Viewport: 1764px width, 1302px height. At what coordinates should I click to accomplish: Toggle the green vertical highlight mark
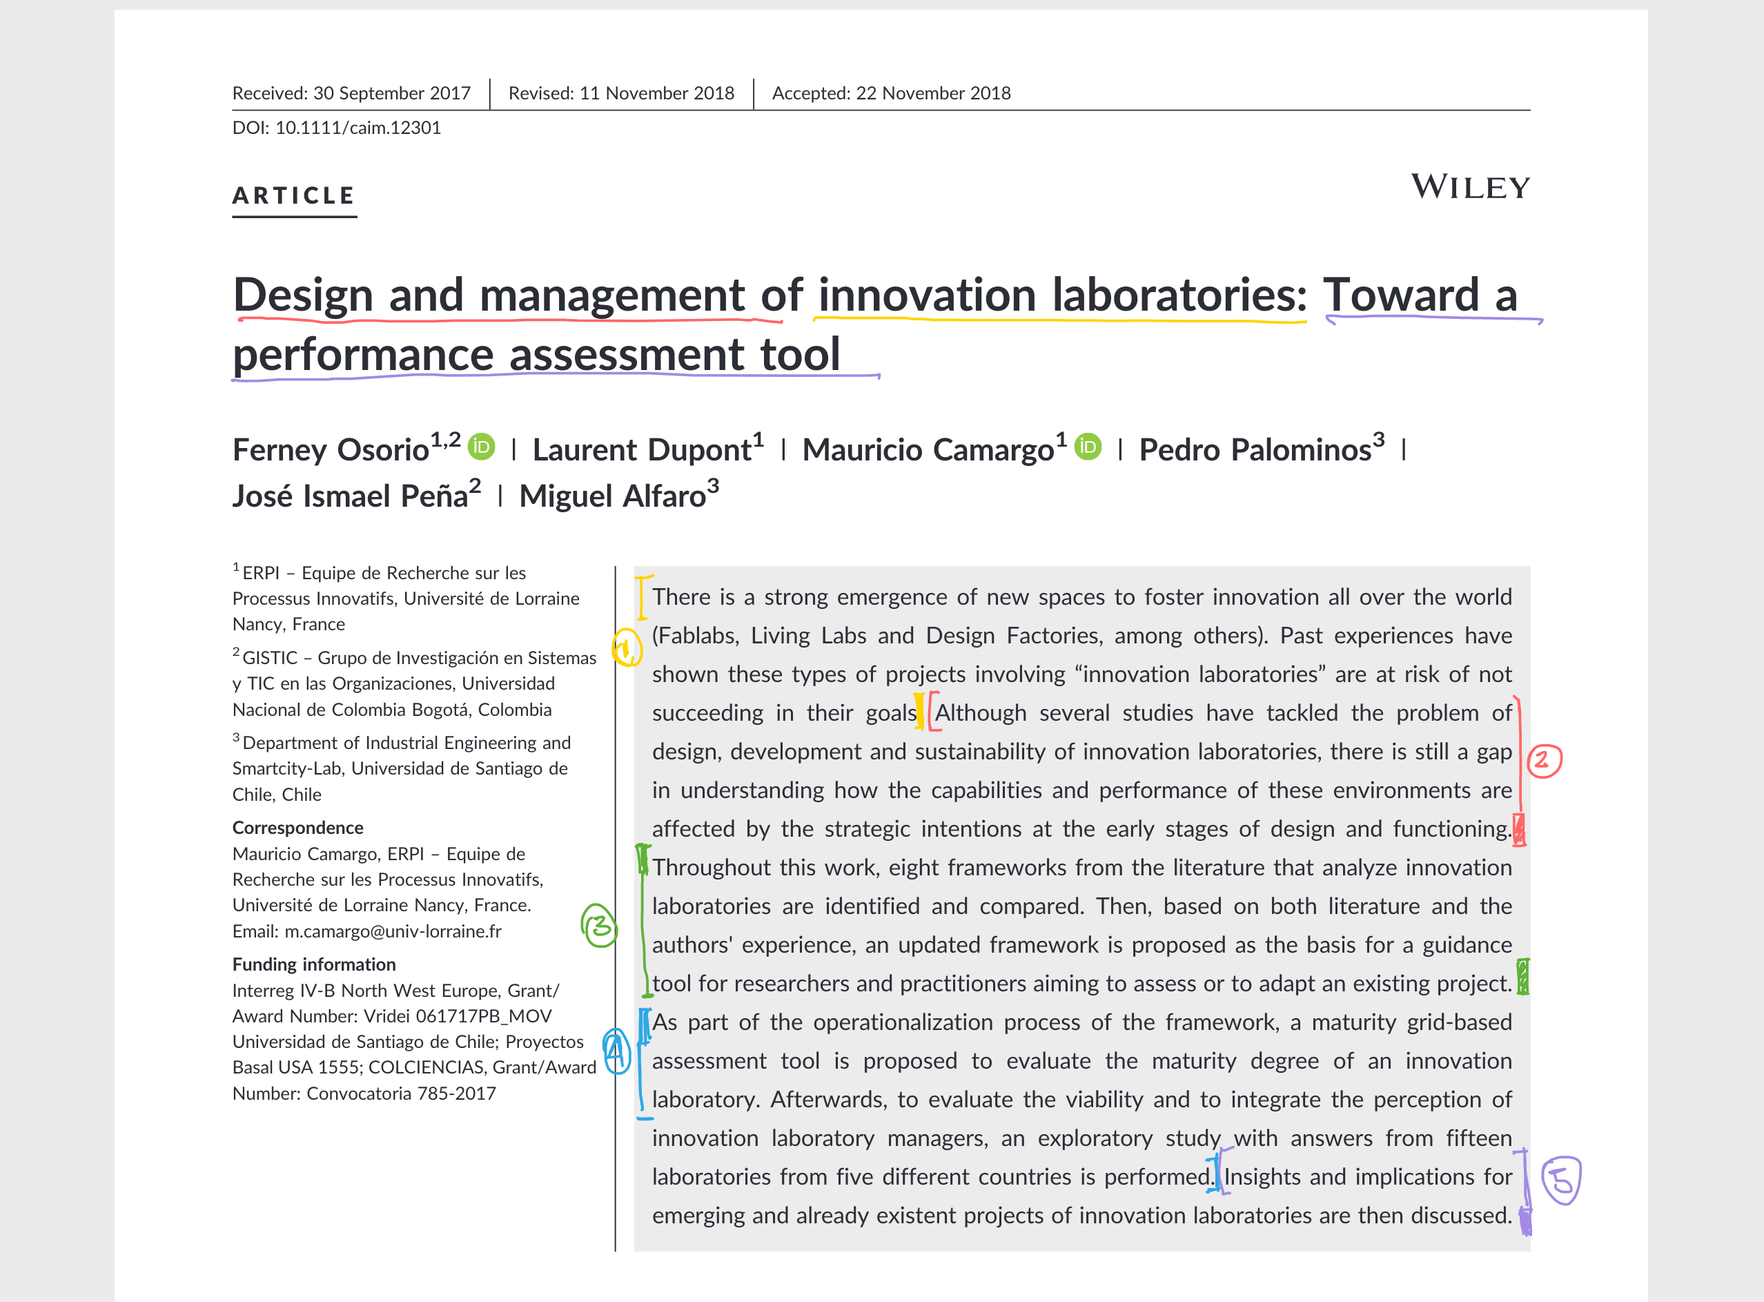(644, 918)
